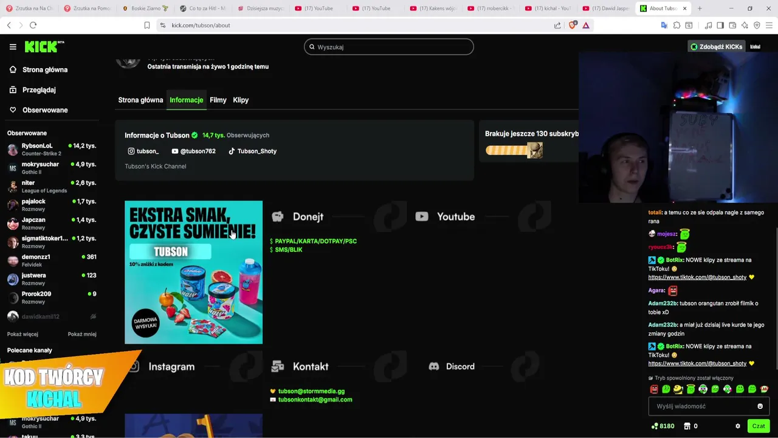The image size is (778, 438).
Task: Insert the yellow minion emote
Action: pyautogui.click(x=678, y=389)
